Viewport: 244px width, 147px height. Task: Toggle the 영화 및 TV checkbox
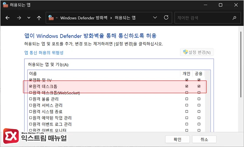click(x=31, y=80)
